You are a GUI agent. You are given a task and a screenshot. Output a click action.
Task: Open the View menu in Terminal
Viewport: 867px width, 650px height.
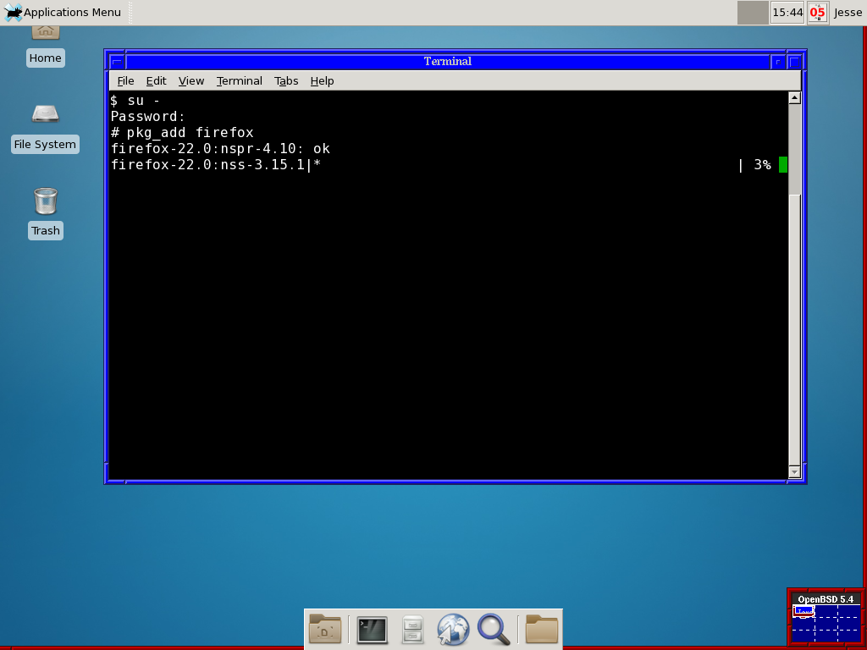[x=191, y=80]
